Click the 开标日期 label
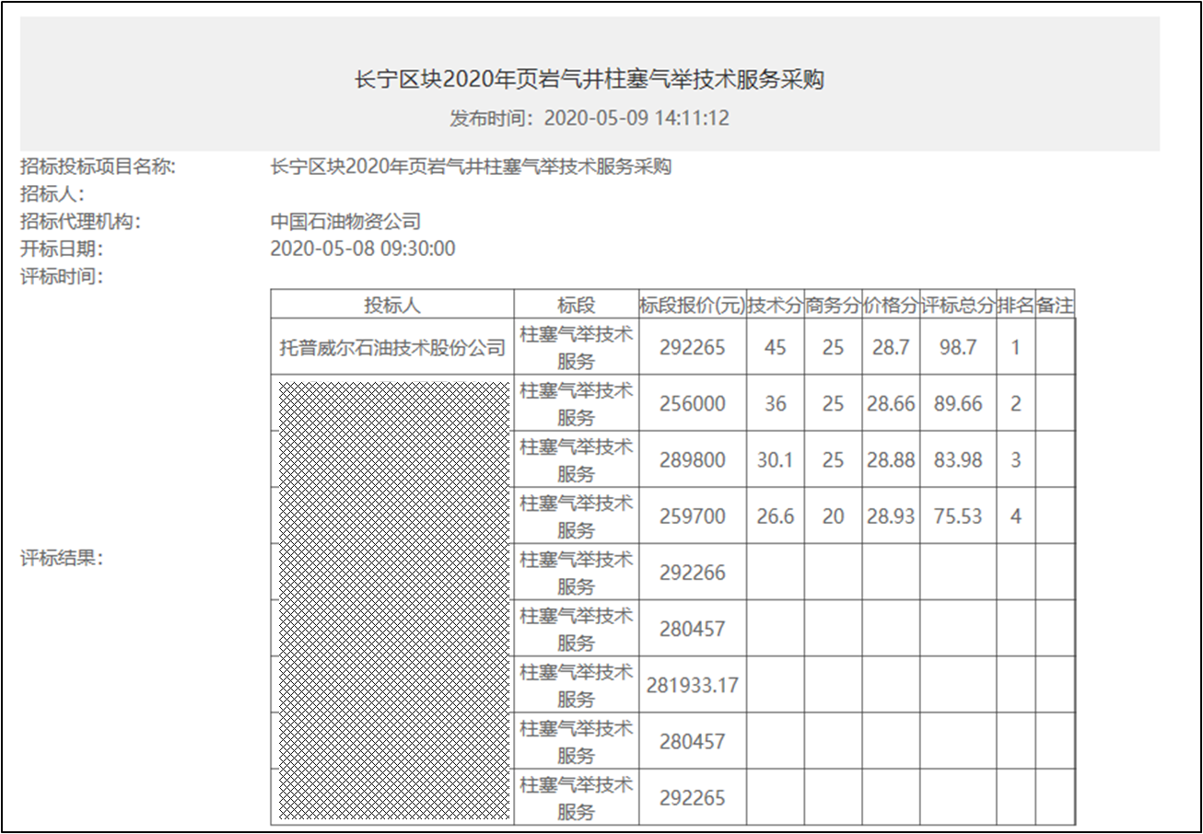Screen dimensions: 1203x834 (x=62, y=249)
